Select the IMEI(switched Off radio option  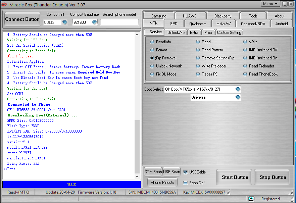click(245, 50)
